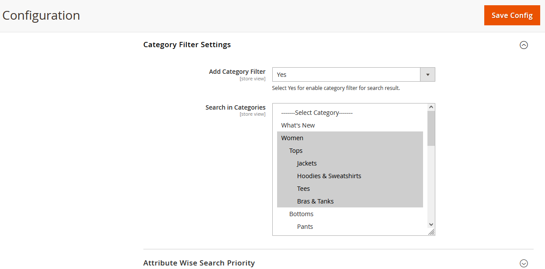Click the scrollbar down arrow of category list
Viewport: 545px width, 269px height.
(431, 224)
